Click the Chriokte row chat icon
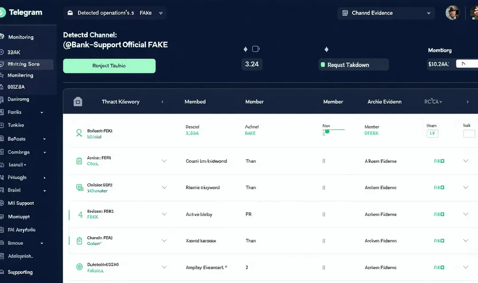 click(x=80, y=187)
